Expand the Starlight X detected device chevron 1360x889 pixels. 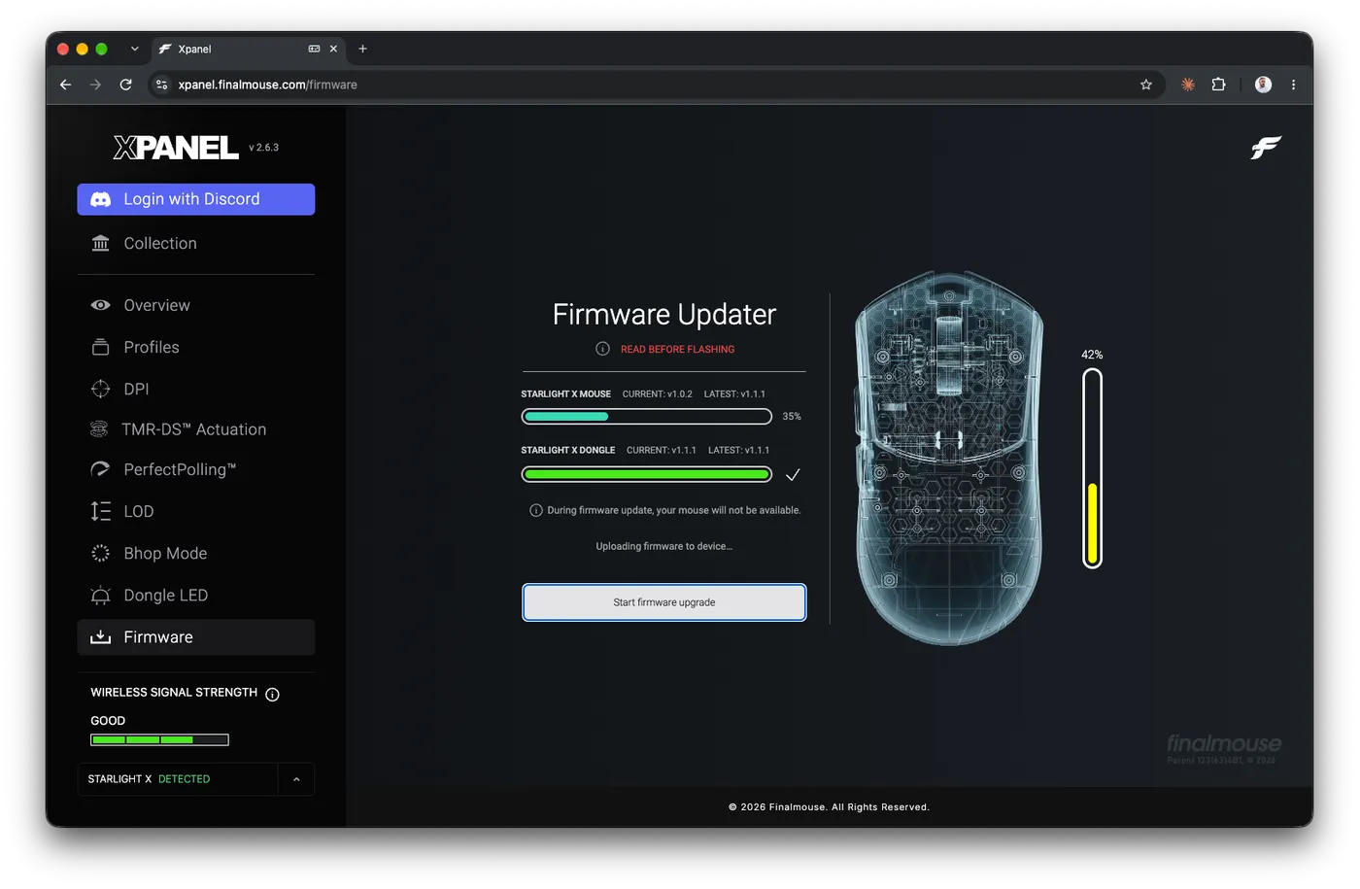[296, 779]
